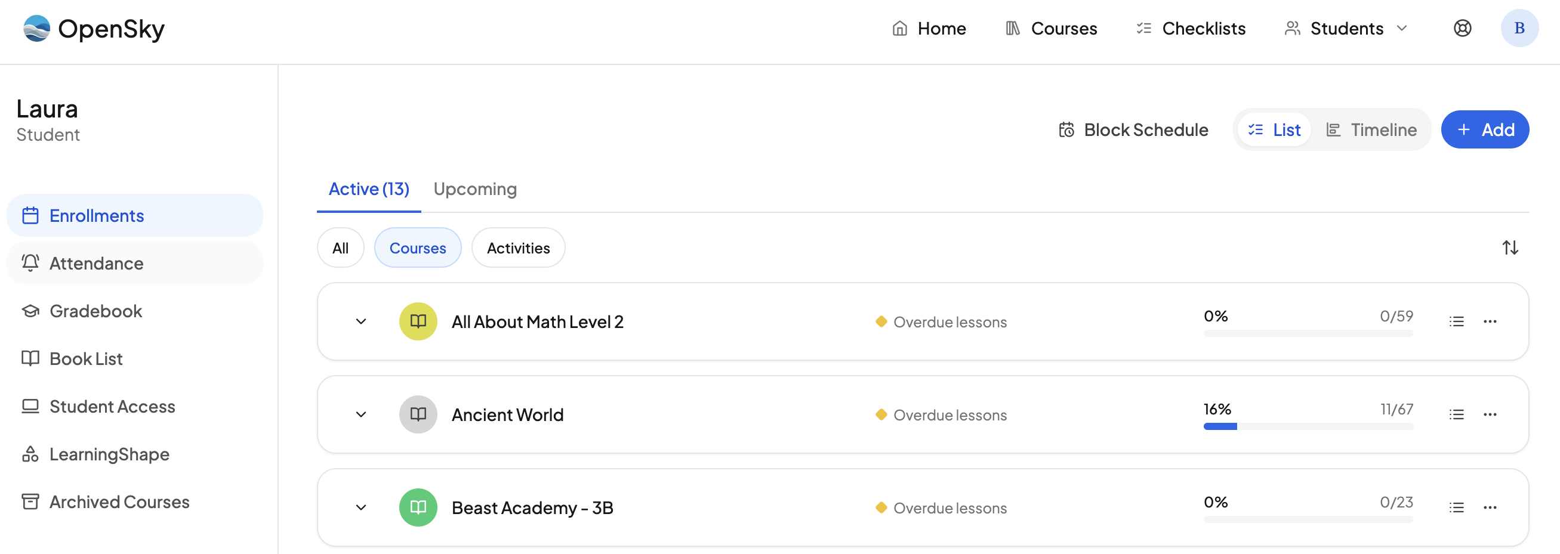Open Archived Courses in the sidebar
The width and height of the screenshot is (1560, 554).
pyautogui.click(x=134, y=502)
